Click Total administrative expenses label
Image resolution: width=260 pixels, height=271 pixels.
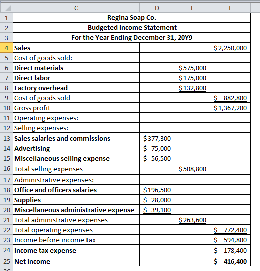pos(76,220)
